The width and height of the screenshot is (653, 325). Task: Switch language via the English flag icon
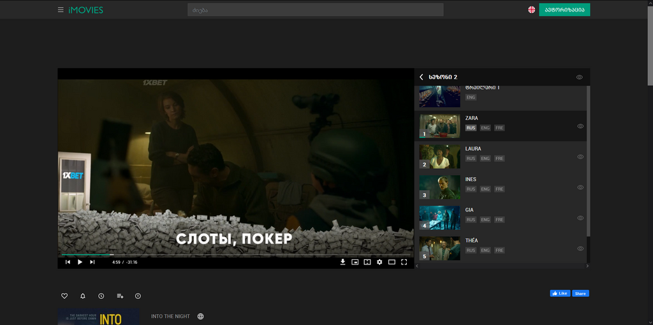click(x=531, y=10)
